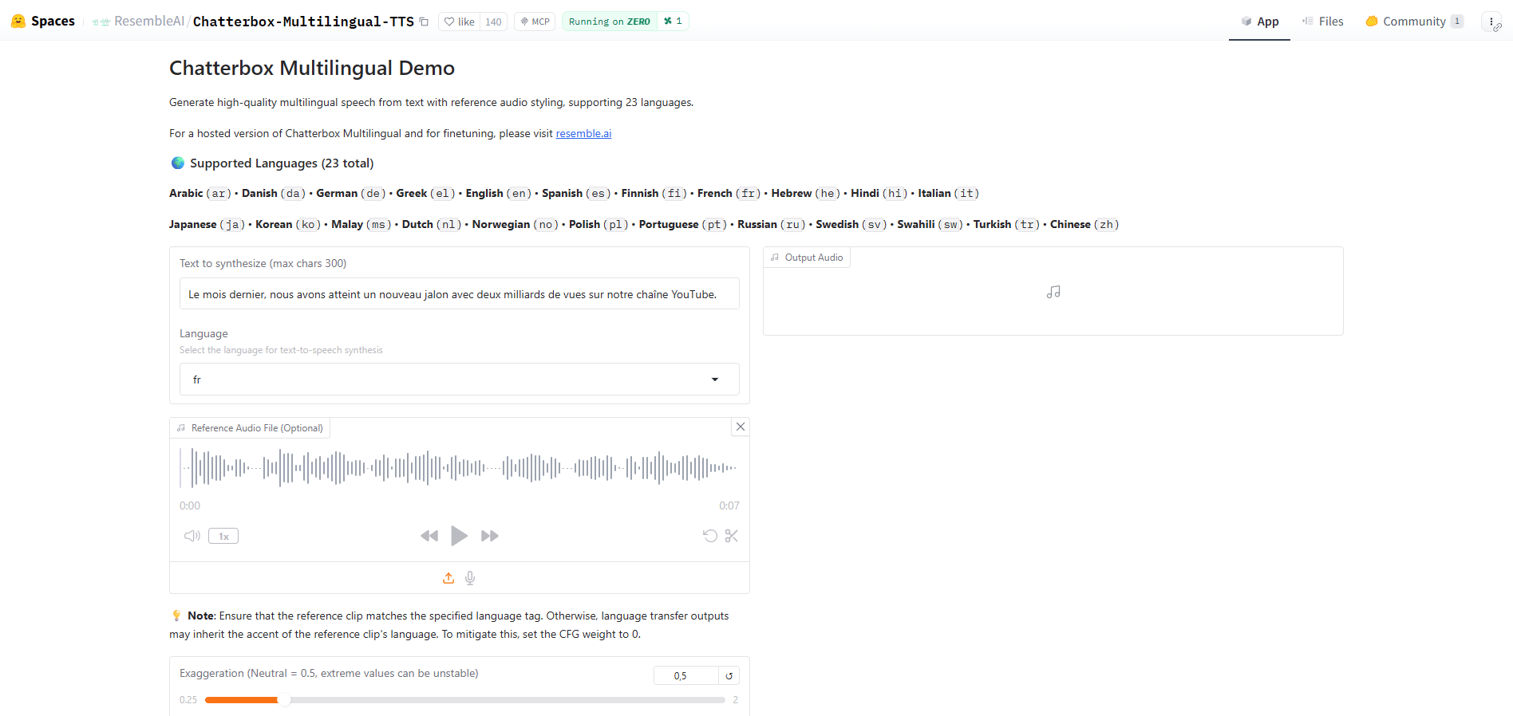
Task: Click the text to synthesize field
Action: click(459, 294)
